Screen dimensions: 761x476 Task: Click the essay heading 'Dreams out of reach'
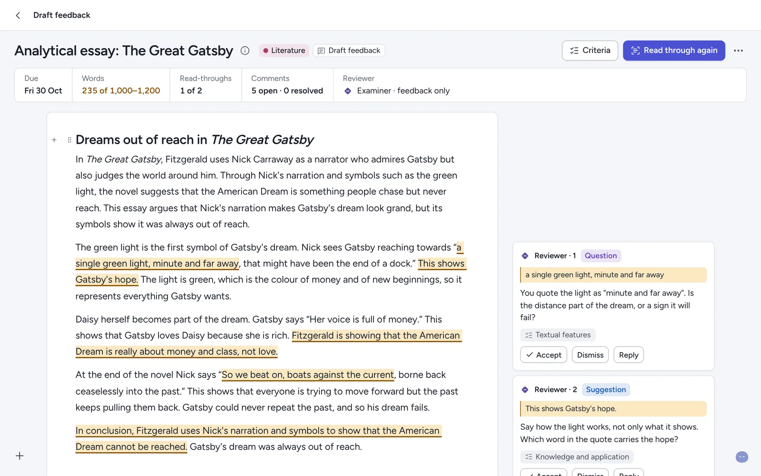(195, 140)
